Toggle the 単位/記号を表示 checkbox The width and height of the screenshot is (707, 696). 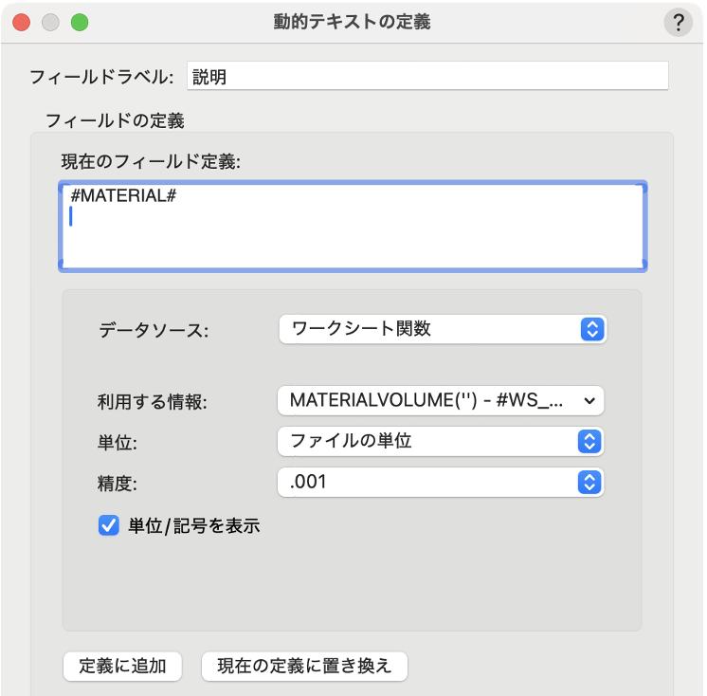[x=108, y=525]
